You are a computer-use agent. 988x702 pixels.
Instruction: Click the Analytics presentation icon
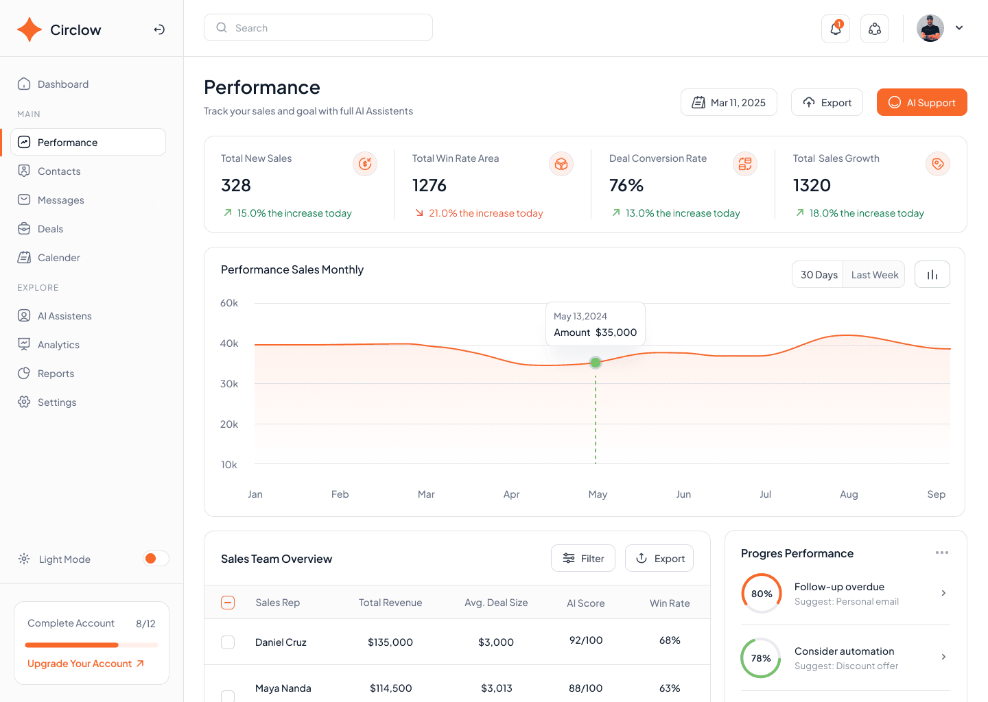tap(24, 344)
